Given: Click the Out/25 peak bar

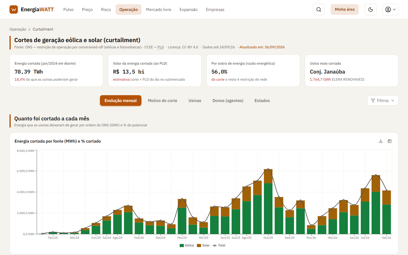Looking at the screenshot, I should [x=268, y=202].
